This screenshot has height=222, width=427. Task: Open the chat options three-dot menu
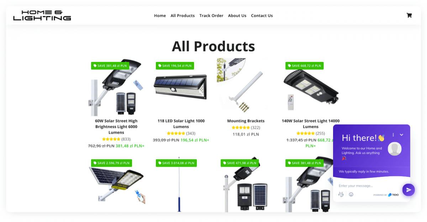393,135
